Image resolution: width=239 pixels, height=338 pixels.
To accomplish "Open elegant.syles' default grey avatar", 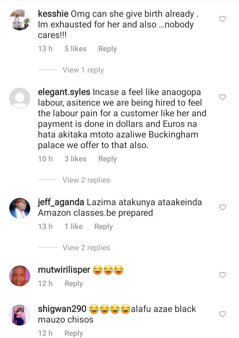I will [x=20, y=98].
